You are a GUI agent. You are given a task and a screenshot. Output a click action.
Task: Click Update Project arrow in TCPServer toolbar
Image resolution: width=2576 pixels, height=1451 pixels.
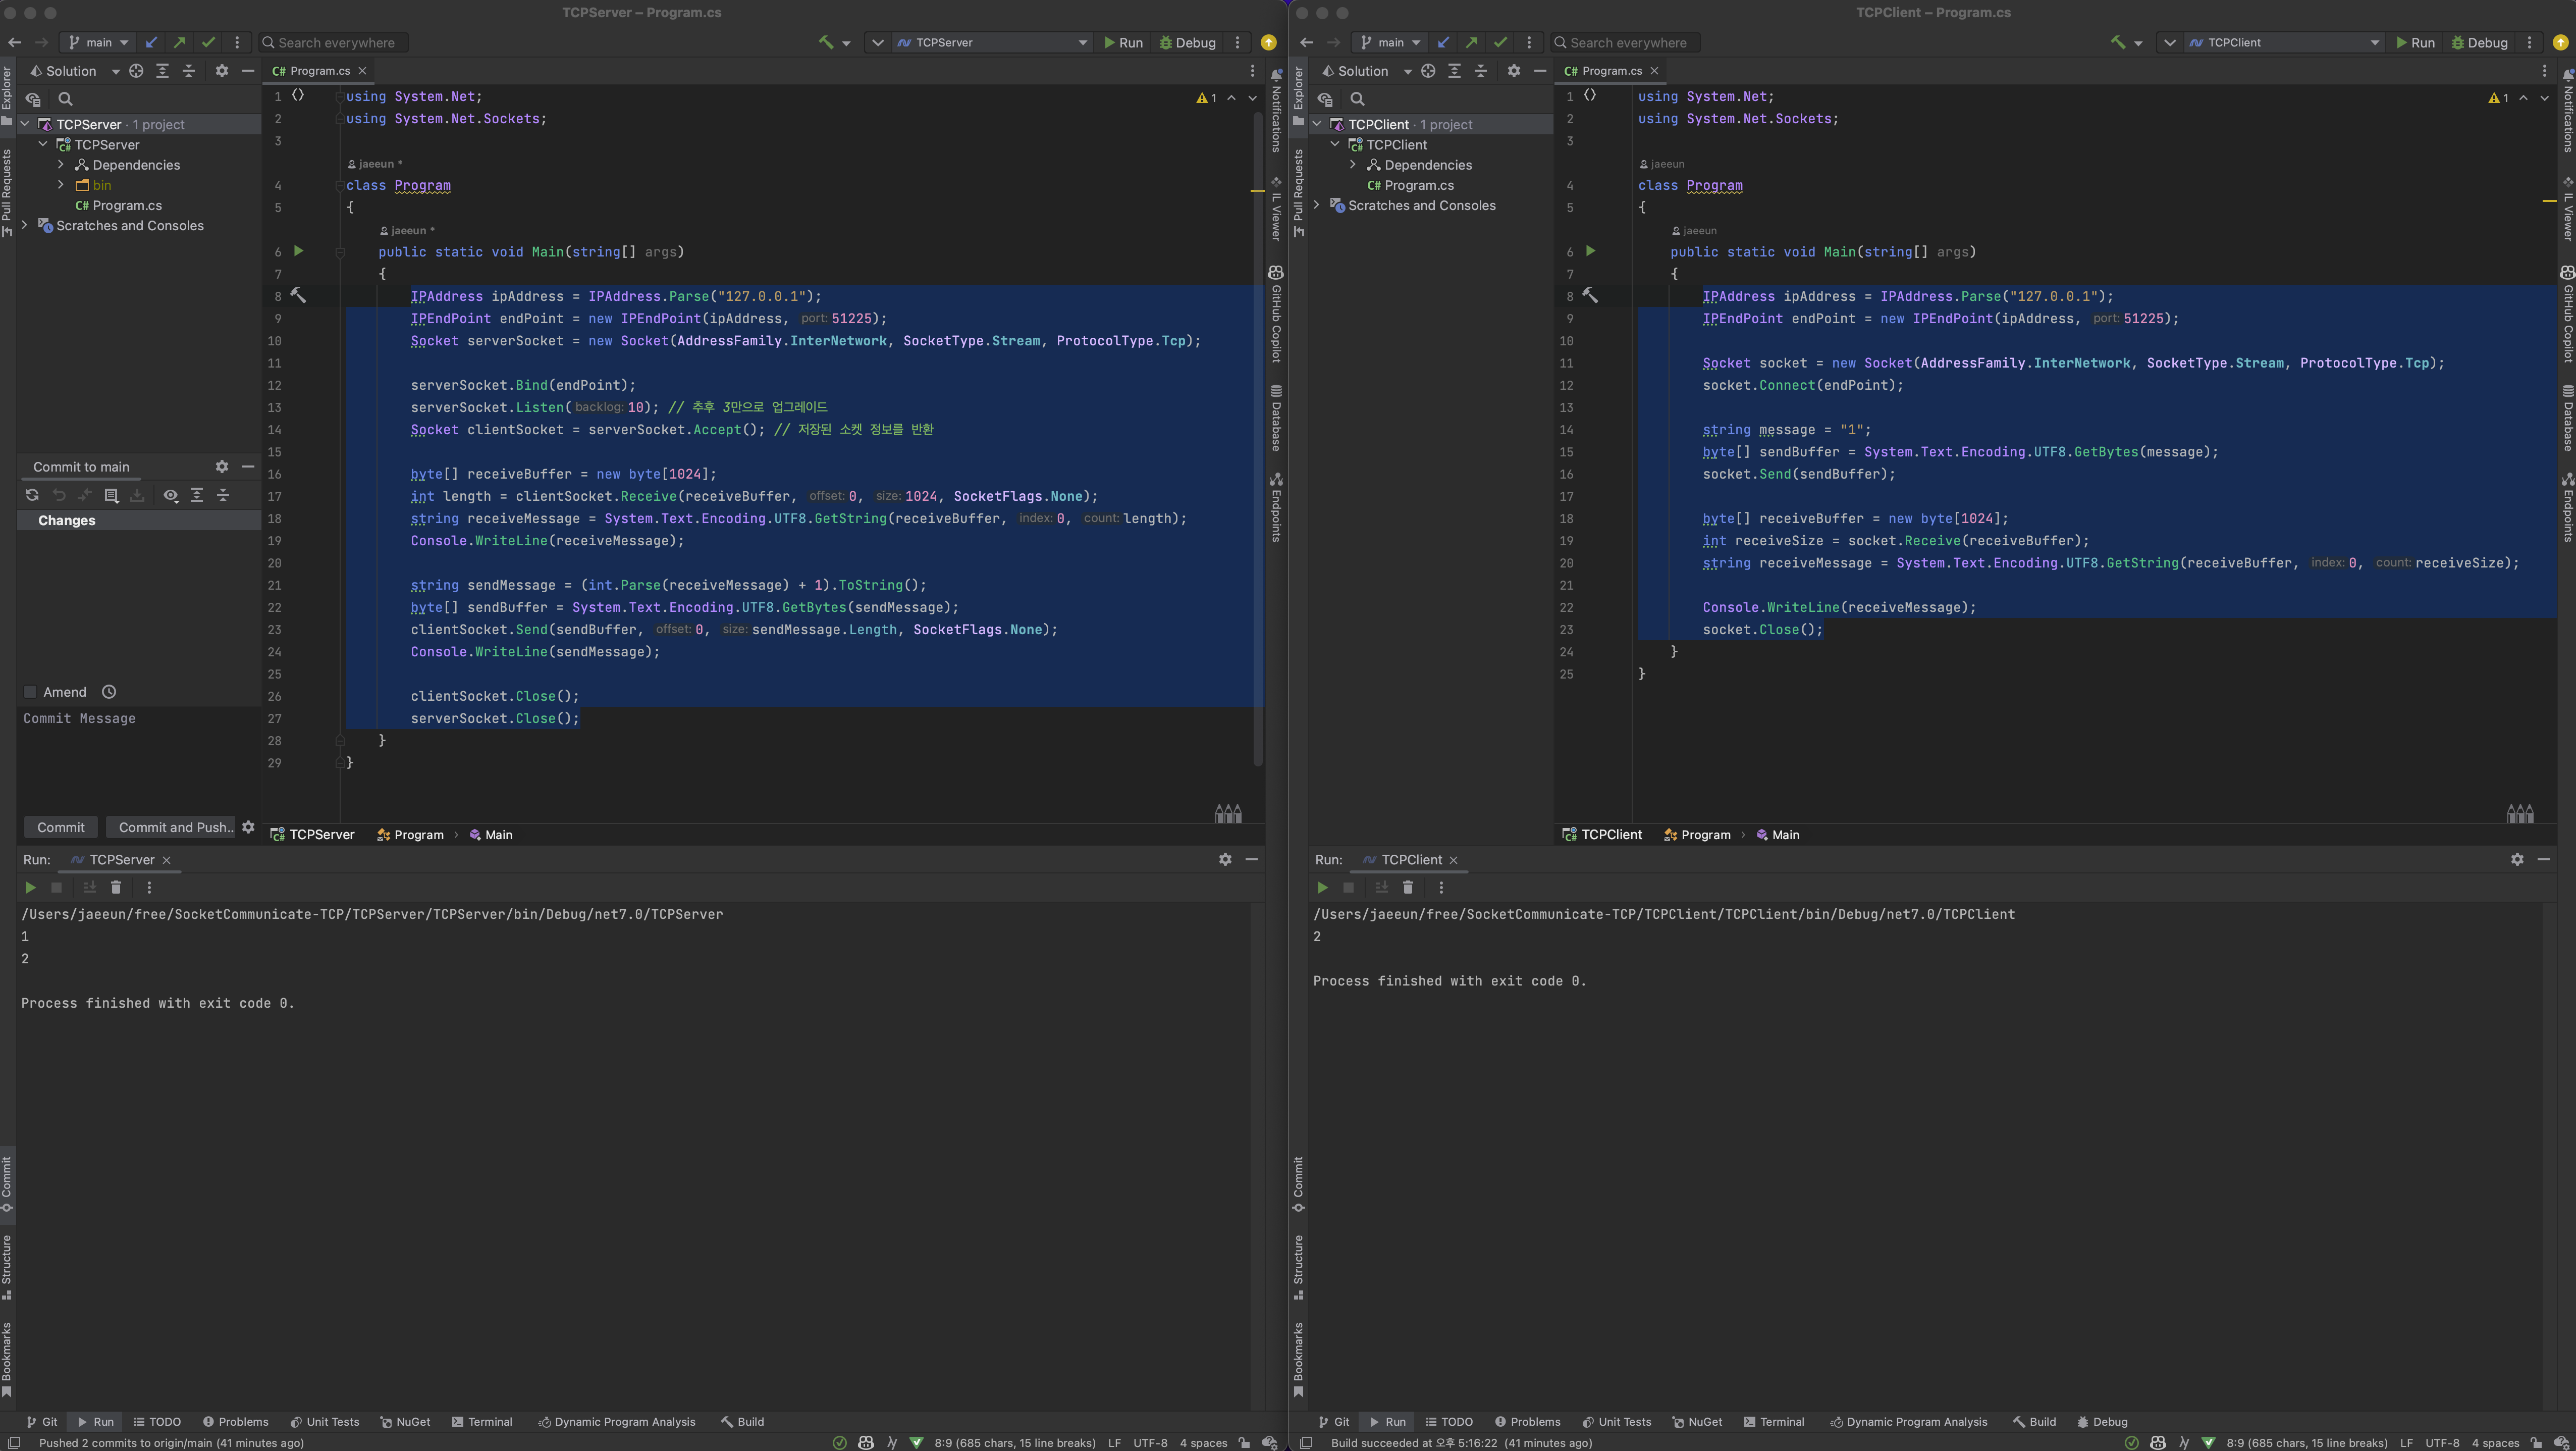click(x=151, y=42)
